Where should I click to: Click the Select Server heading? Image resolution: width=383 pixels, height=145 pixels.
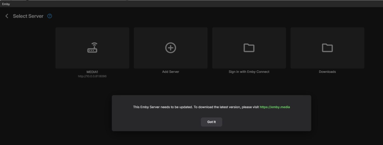[x=28, y=16]
